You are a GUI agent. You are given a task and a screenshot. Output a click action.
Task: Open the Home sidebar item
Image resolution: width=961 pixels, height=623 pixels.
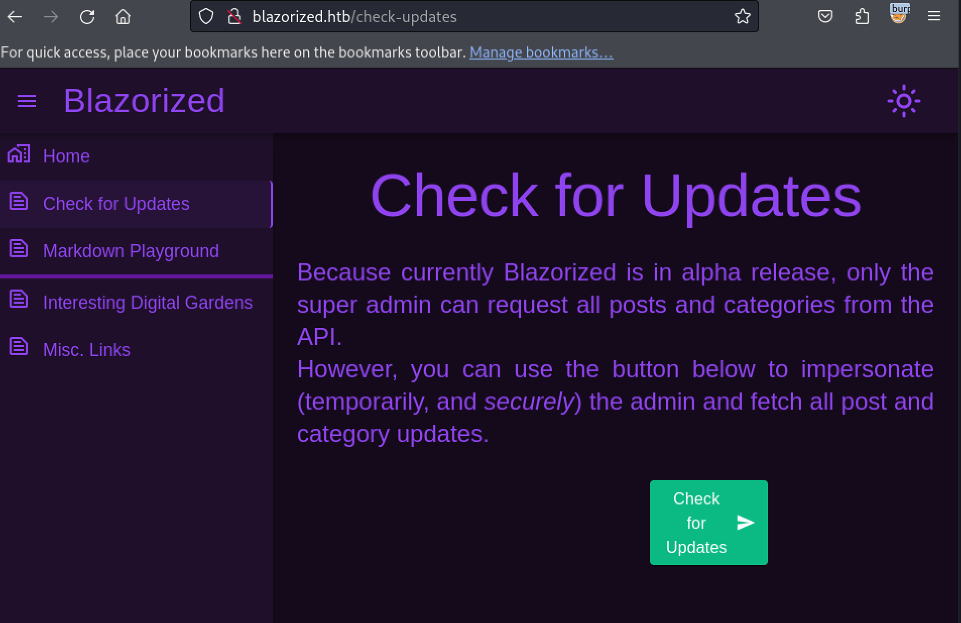coord(67,156)
